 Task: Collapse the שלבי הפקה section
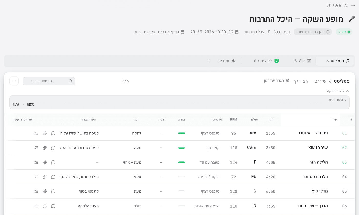click(338, 91)
